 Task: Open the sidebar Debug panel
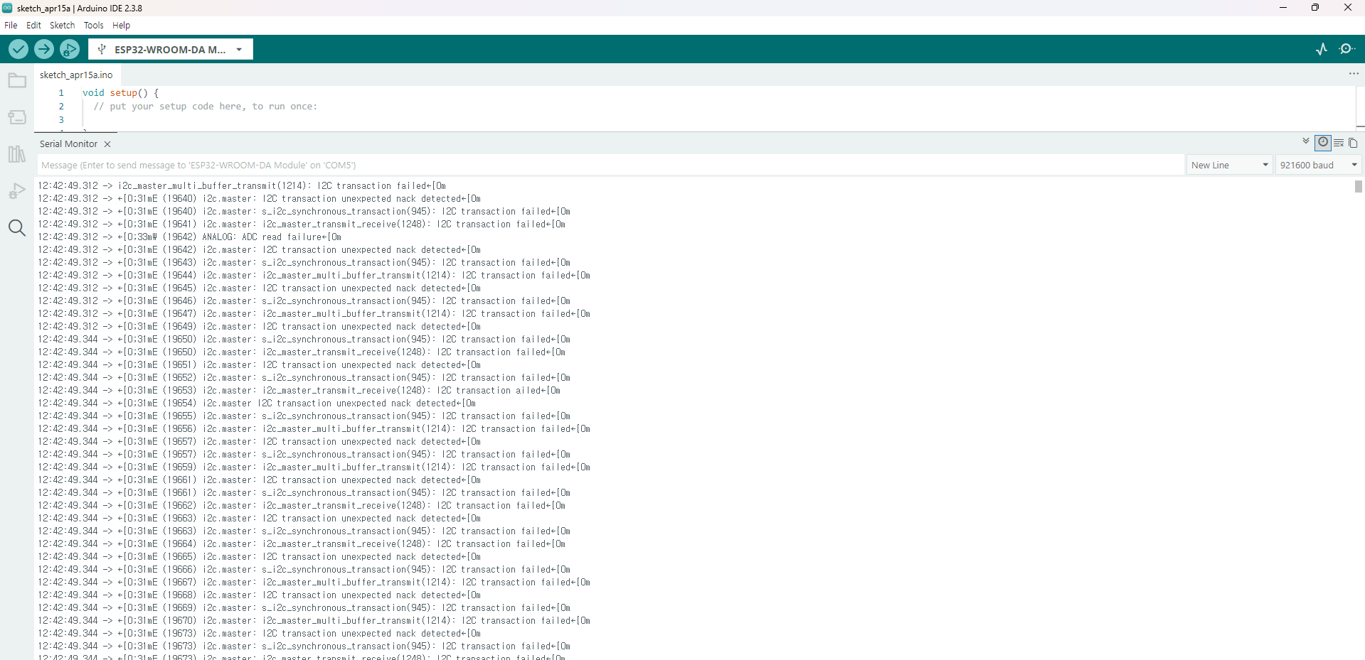click(x=17, y=191)
